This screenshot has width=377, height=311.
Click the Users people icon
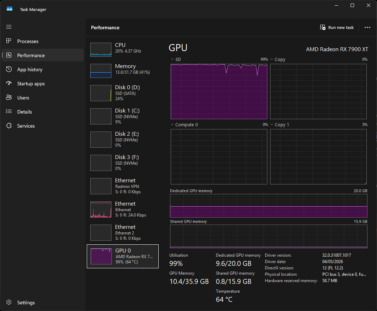coord(9,97)
